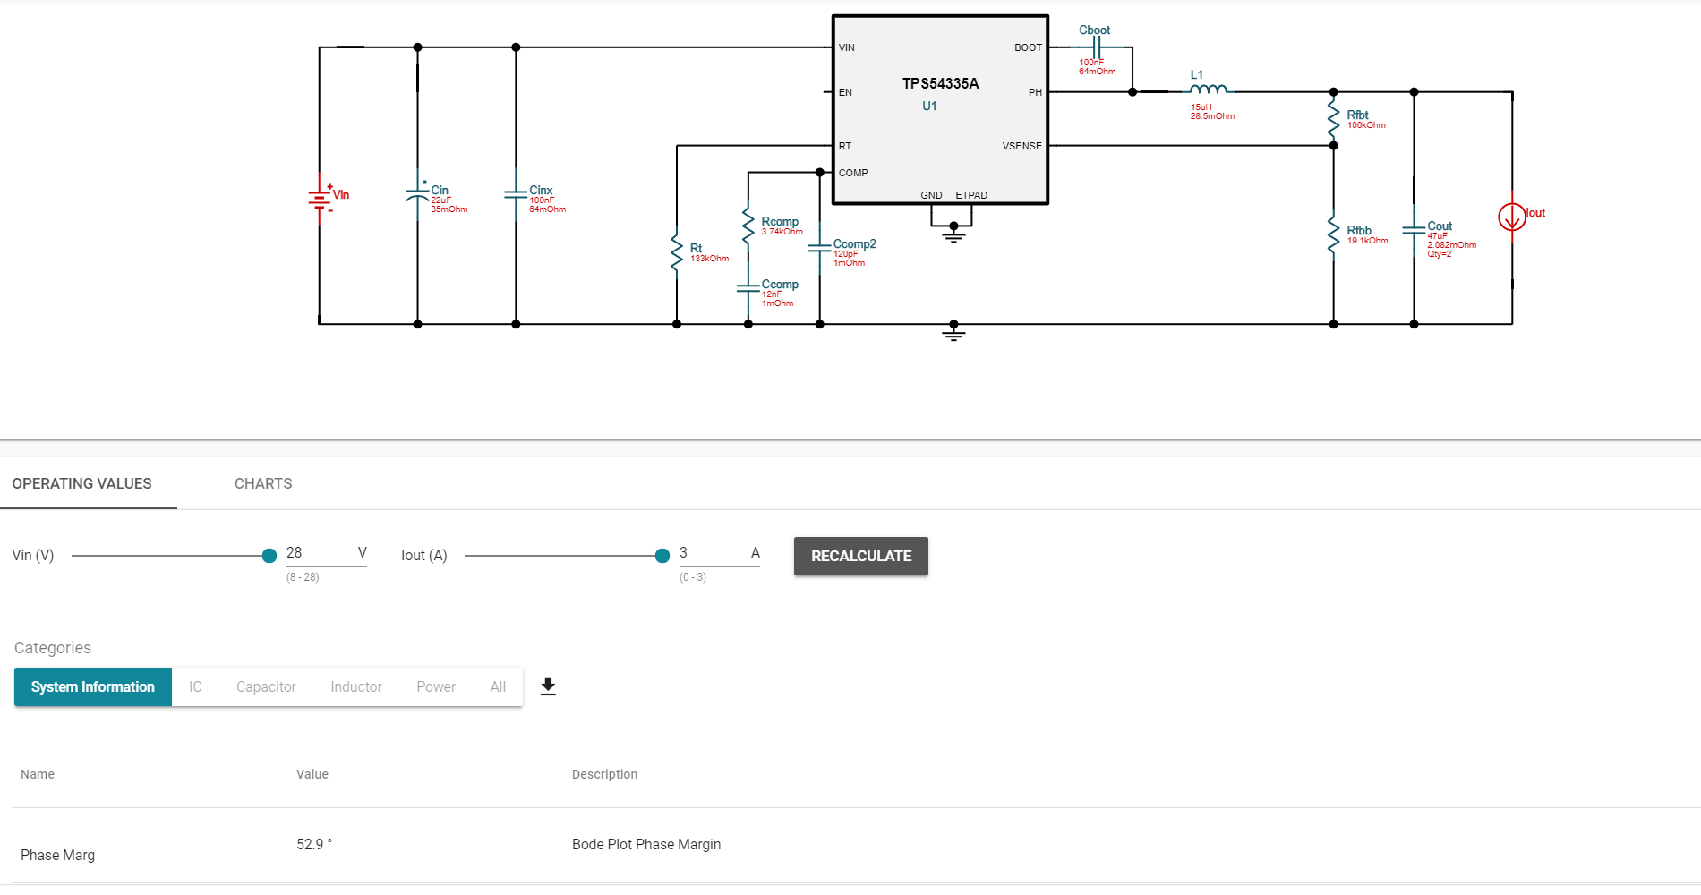Click the 133kOhm Rt value label
Image resolution: width=1701 pixels, height=895 pixels.
(710, 259)
